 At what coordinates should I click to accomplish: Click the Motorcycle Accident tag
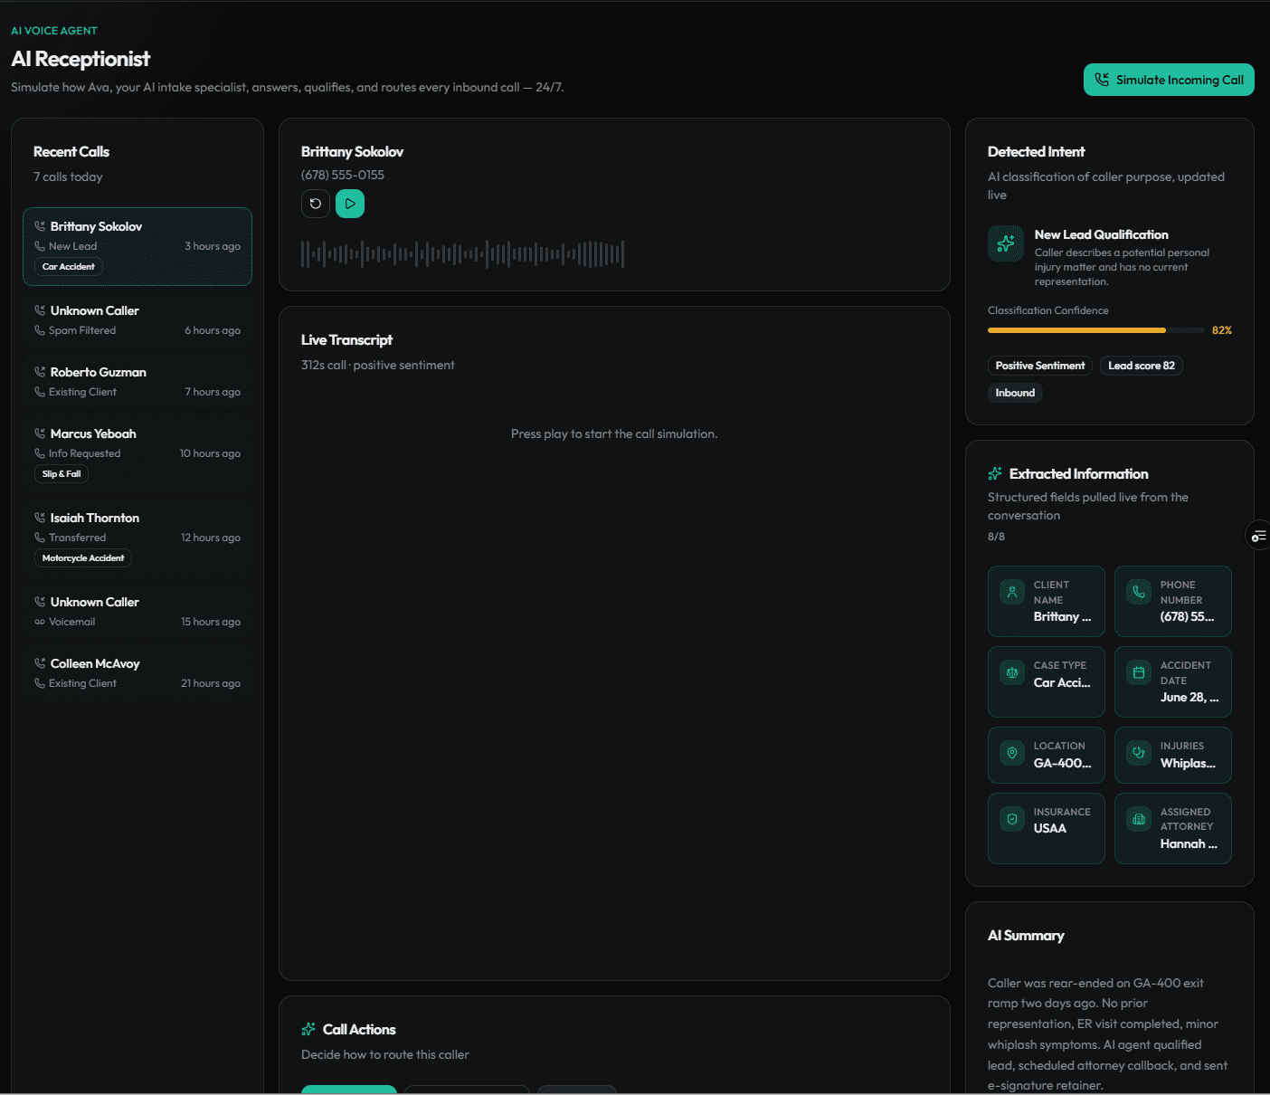tap(83, 558)
